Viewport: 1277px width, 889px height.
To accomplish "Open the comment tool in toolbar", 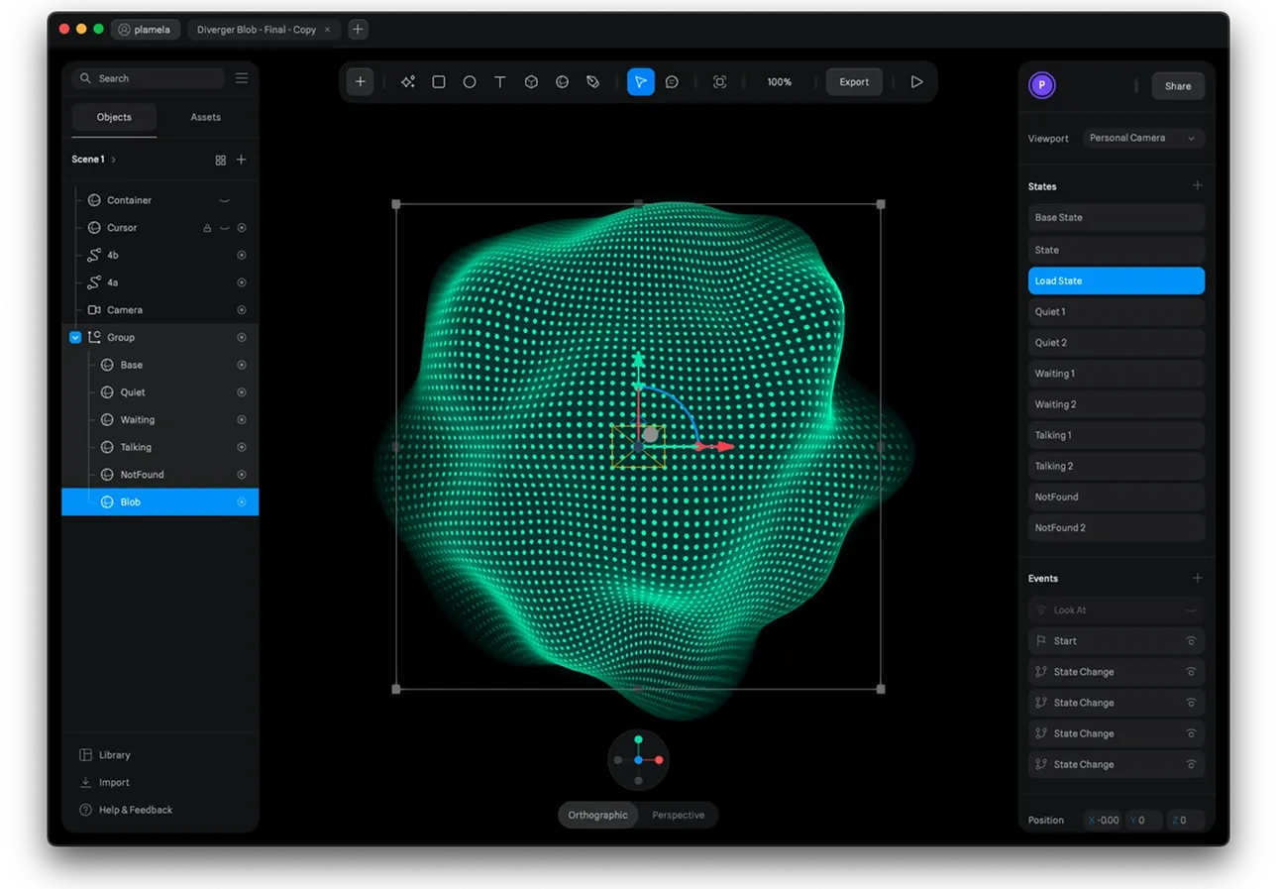I will 672,82.
